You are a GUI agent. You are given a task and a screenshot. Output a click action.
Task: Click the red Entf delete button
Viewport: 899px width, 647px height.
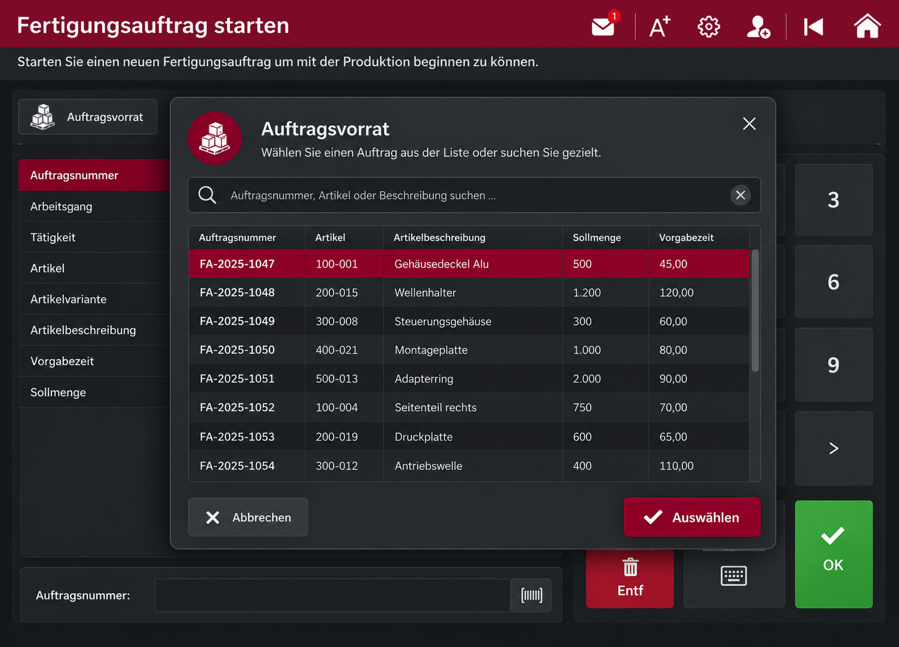tap(630, 578)
